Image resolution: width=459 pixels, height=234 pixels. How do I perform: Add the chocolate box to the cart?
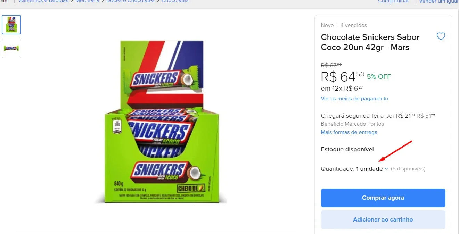(383, 219)
